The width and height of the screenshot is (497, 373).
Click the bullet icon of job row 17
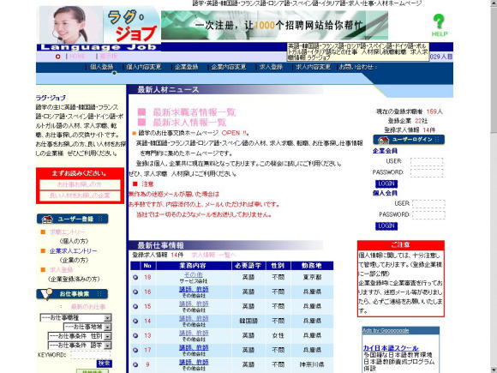(135, 350)
